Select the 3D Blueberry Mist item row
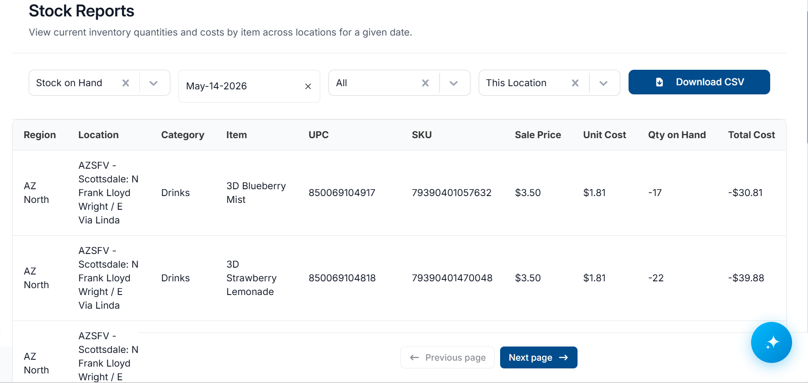This screenshot has width=808, height=383. coord(399,193)
